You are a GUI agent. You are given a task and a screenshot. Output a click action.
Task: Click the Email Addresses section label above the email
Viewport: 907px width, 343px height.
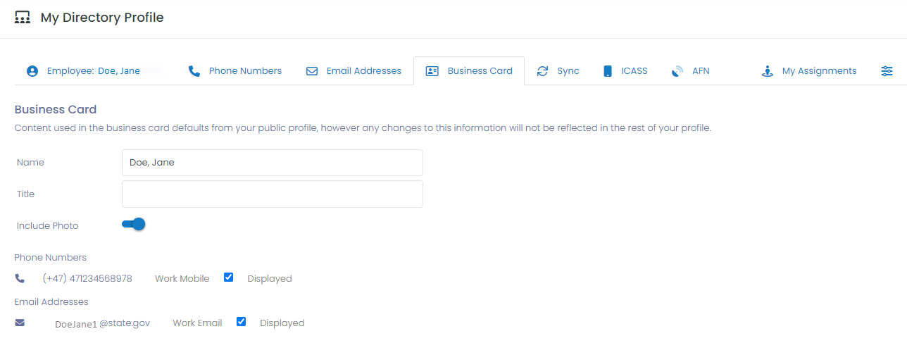tap(51, 302)
